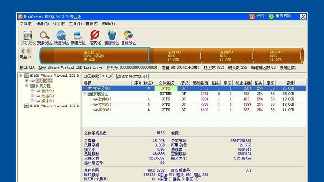Image resolution: width=324 pixels, height=182 pixels.
Task: Close the DiskGenius window
Action: tap(303, 17)
